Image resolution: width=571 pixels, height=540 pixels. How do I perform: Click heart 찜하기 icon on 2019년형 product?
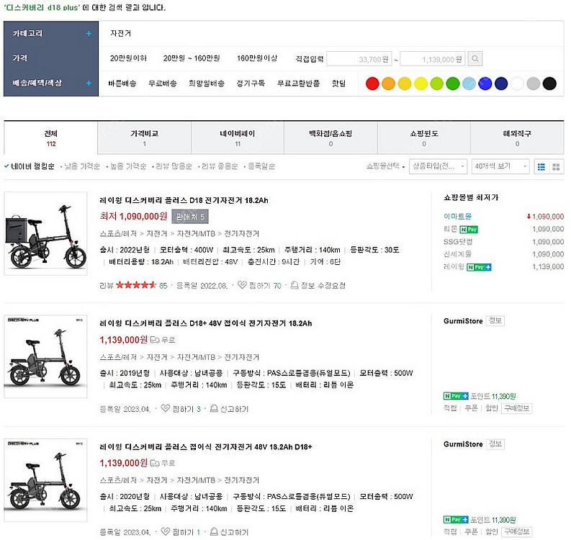[166, 408]
